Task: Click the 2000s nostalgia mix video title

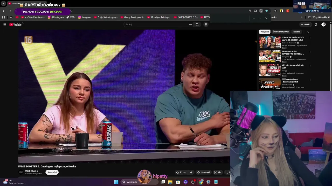Action: (290, 81)
